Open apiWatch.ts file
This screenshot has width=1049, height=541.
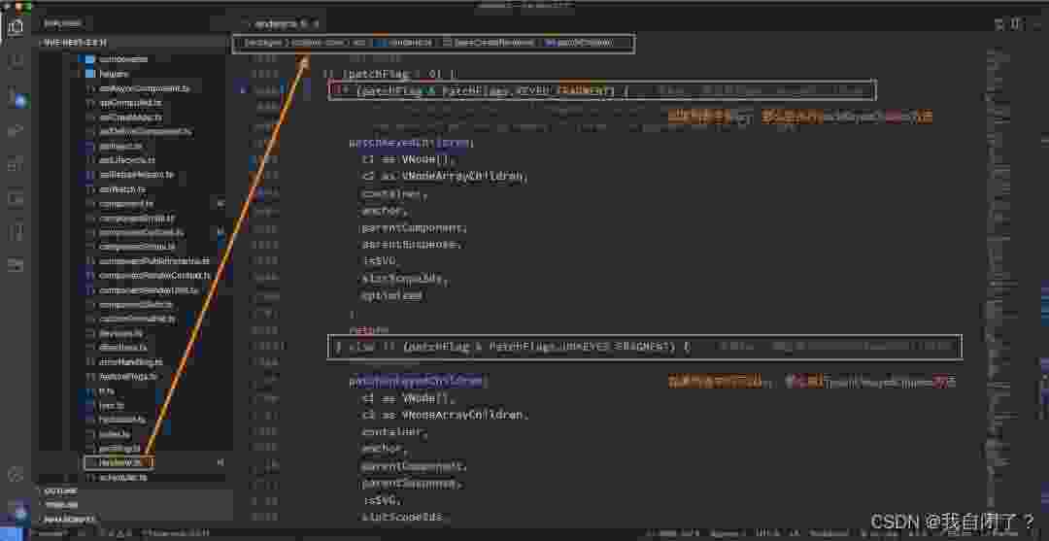(x=122, y=189)
